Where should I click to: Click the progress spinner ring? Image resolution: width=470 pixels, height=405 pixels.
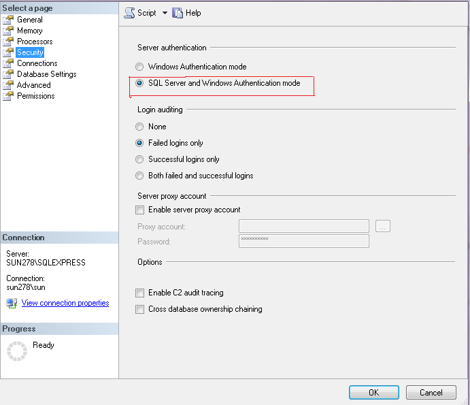coord(17,351)
